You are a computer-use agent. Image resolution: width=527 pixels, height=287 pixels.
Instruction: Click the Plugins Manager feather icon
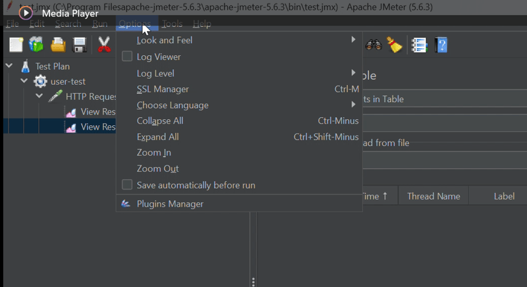pyautogui.click(x=126, y=203)
